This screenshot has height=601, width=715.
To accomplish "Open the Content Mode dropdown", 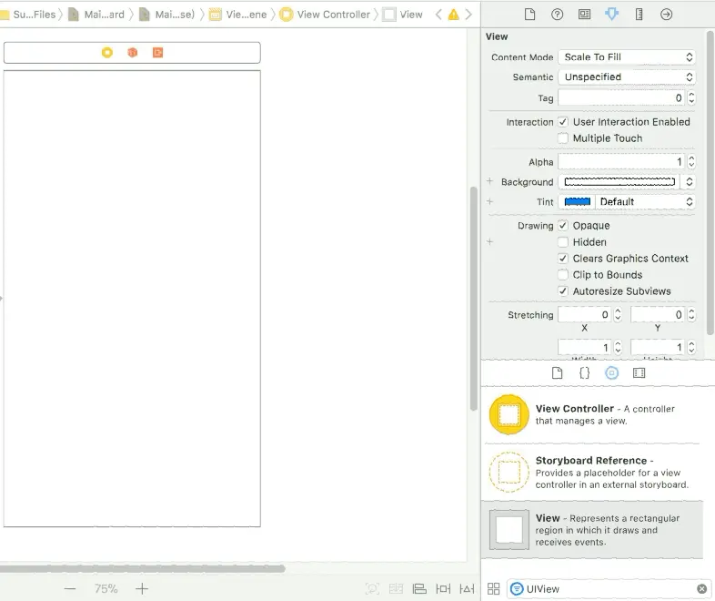I will click(x=627, y=57).
